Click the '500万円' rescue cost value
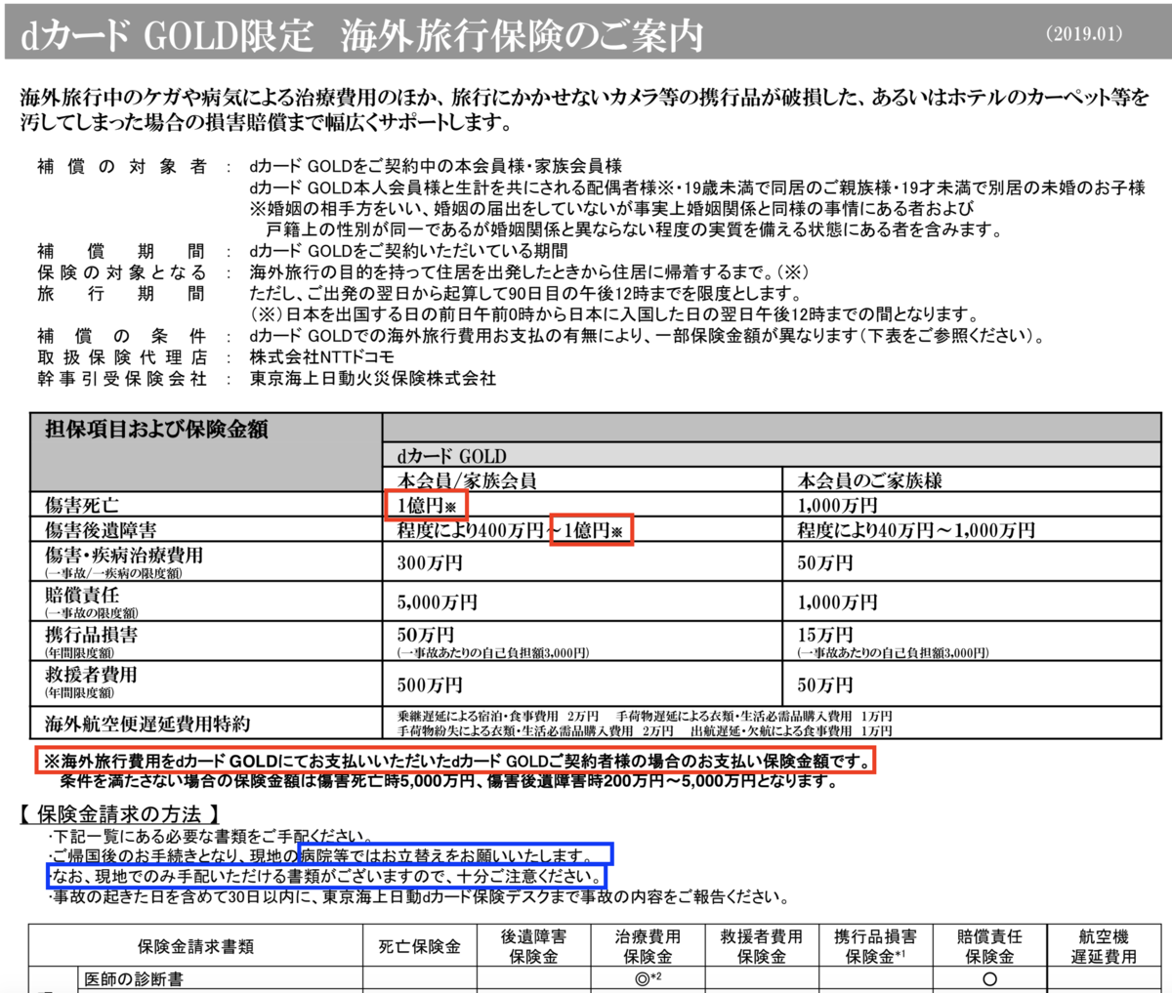 point(430,684)
